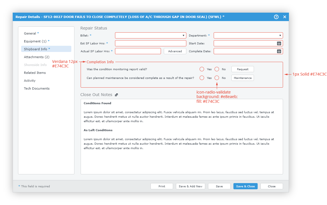Viewport: 327px width, 205px height.
Task: Click Save & Add New
Action: [x=190, y=186]
